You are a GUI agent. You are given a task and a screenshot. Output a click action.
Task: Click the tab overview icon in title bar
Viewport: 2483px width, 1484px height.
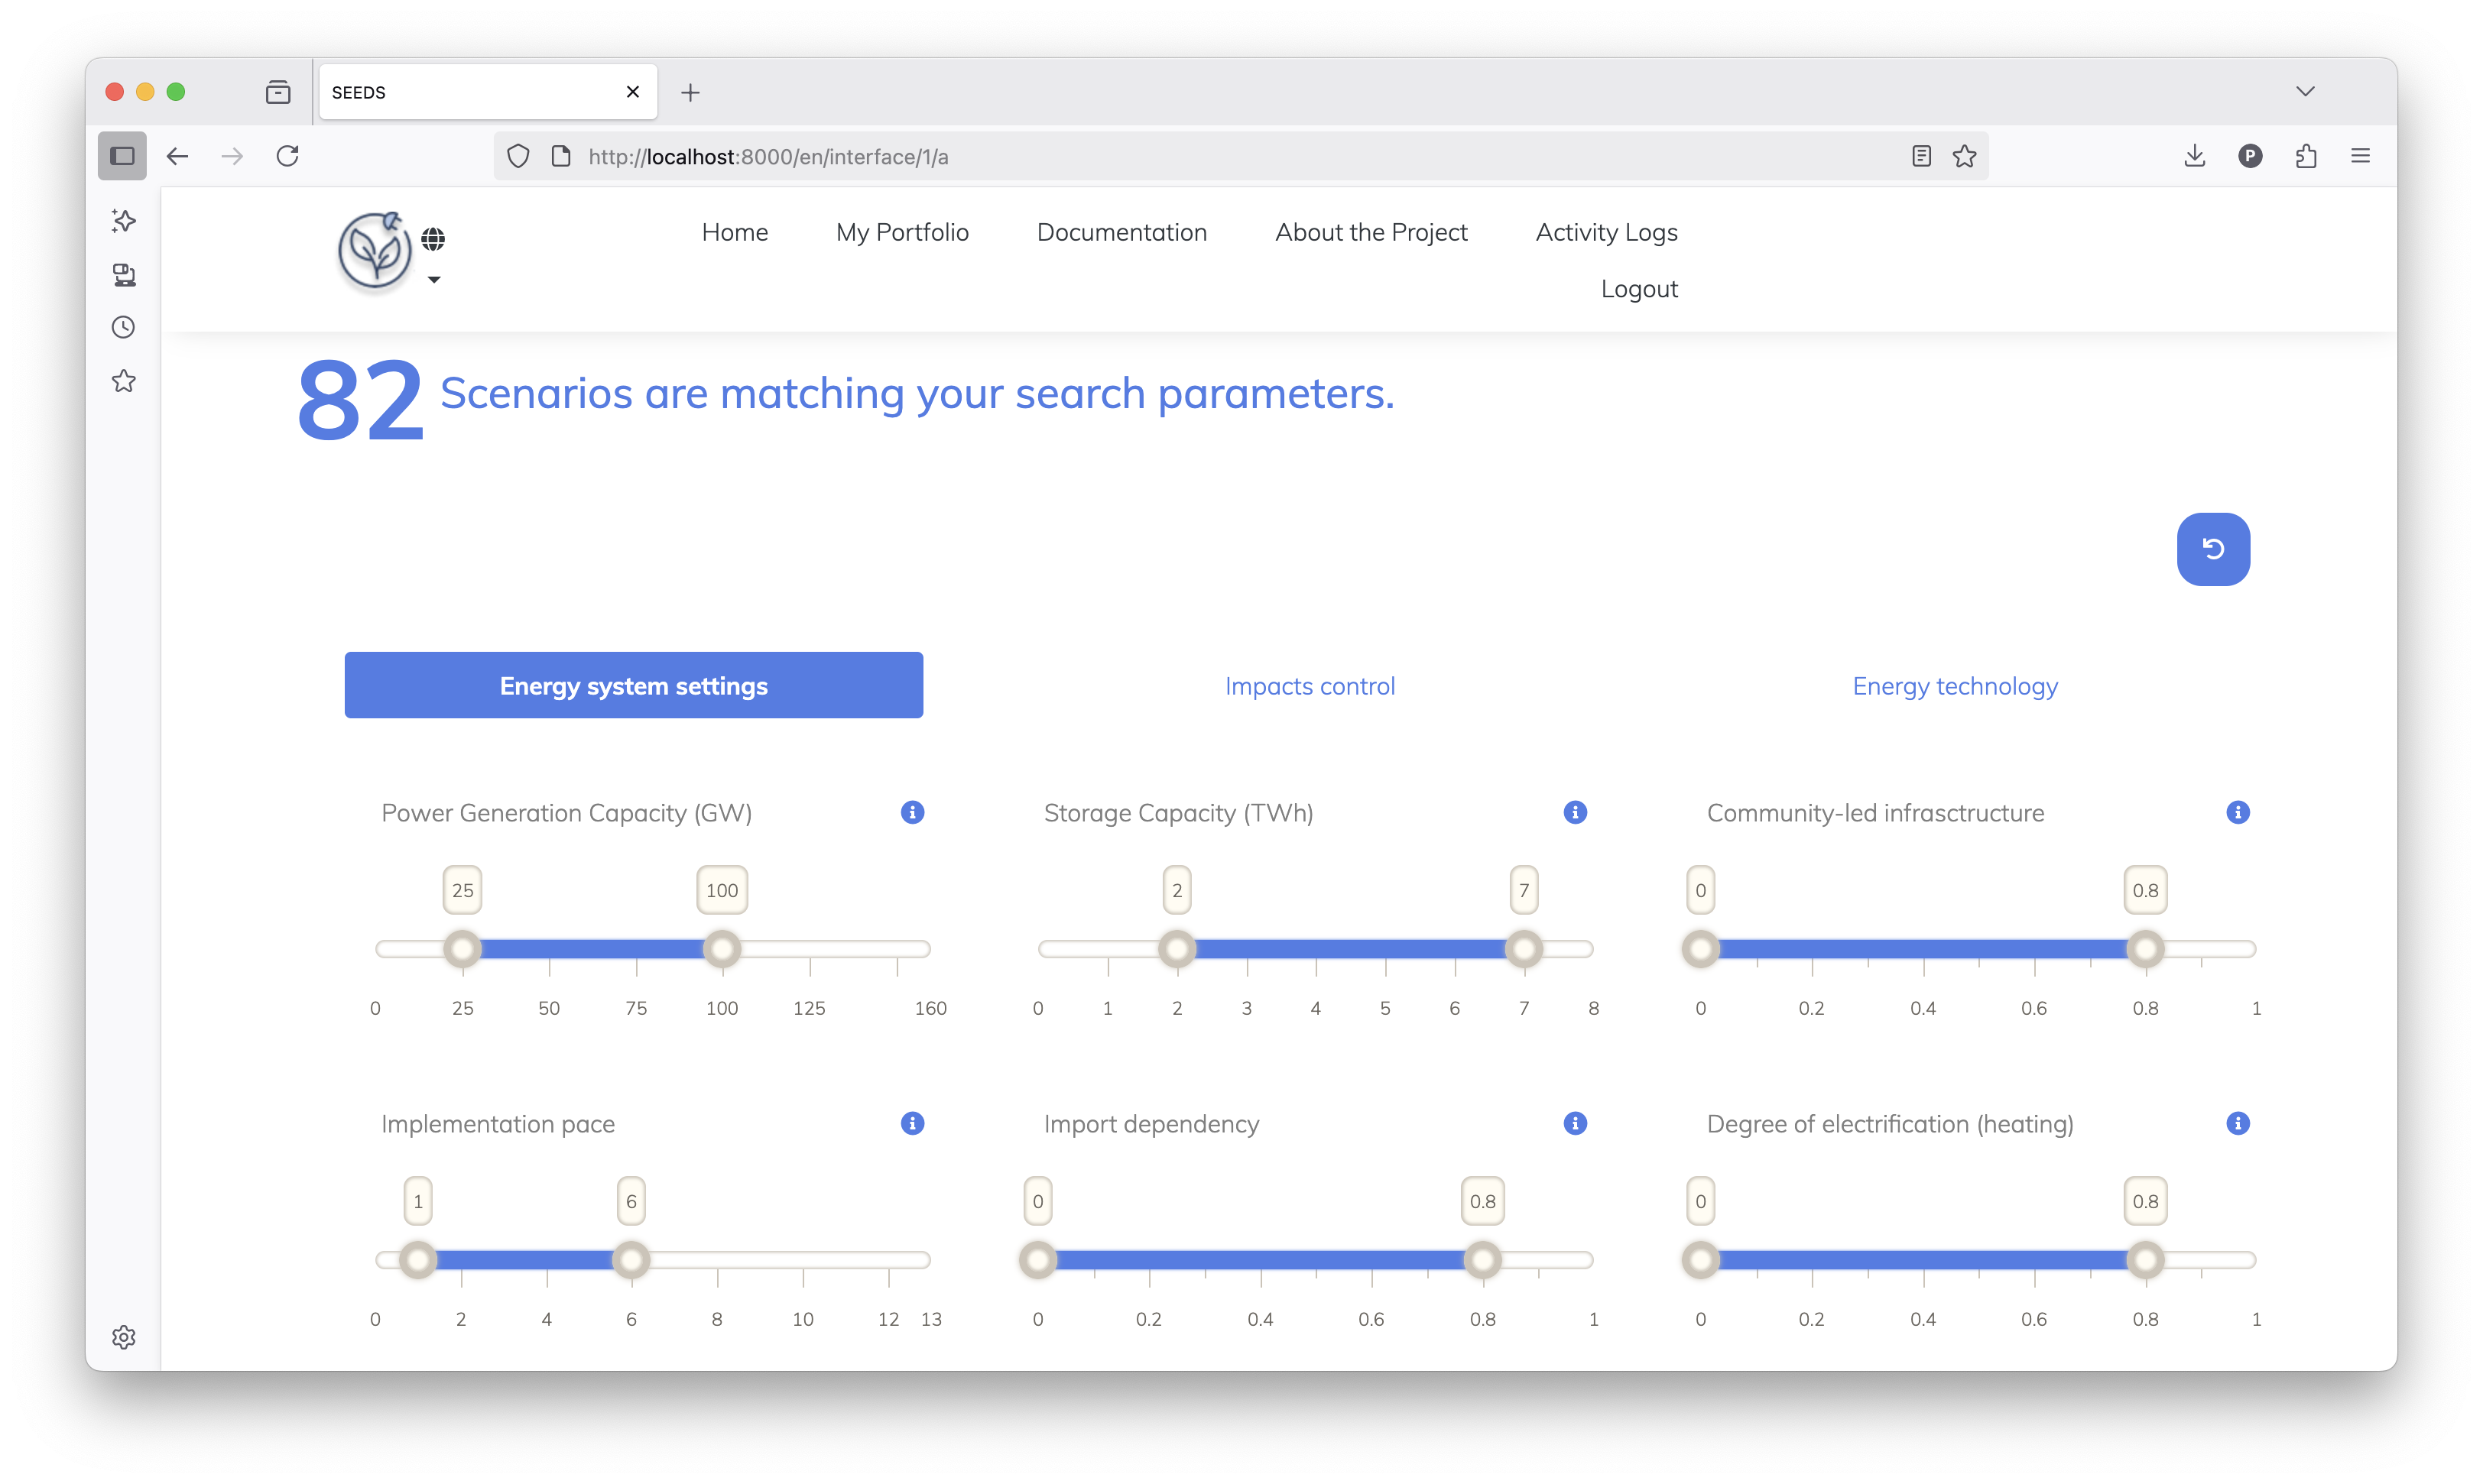click(x=278, y=92)
